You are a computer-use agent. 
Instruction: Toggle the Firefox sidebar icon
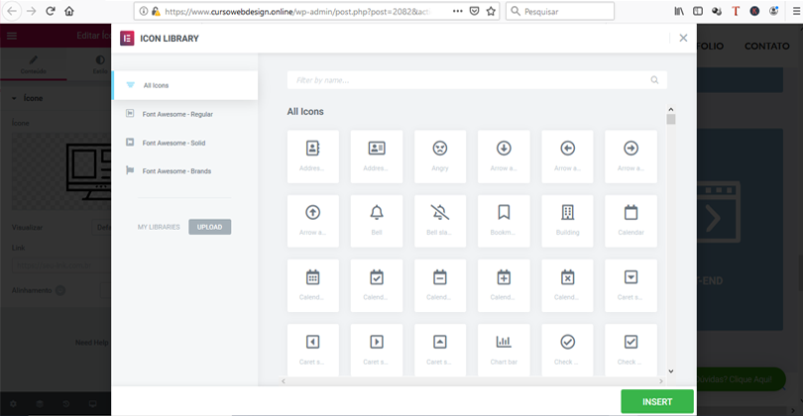point(698,11)
